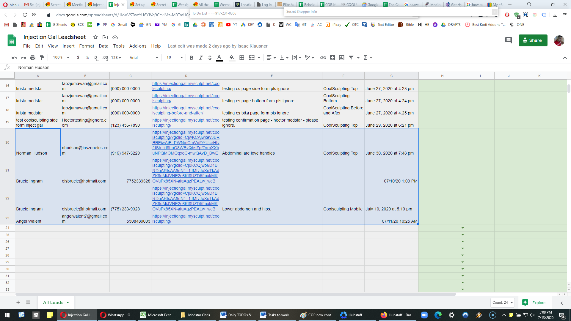Open the Arial font dropdown
The width and height of the screenshot is (571, 321).
(x=144, y=58)
